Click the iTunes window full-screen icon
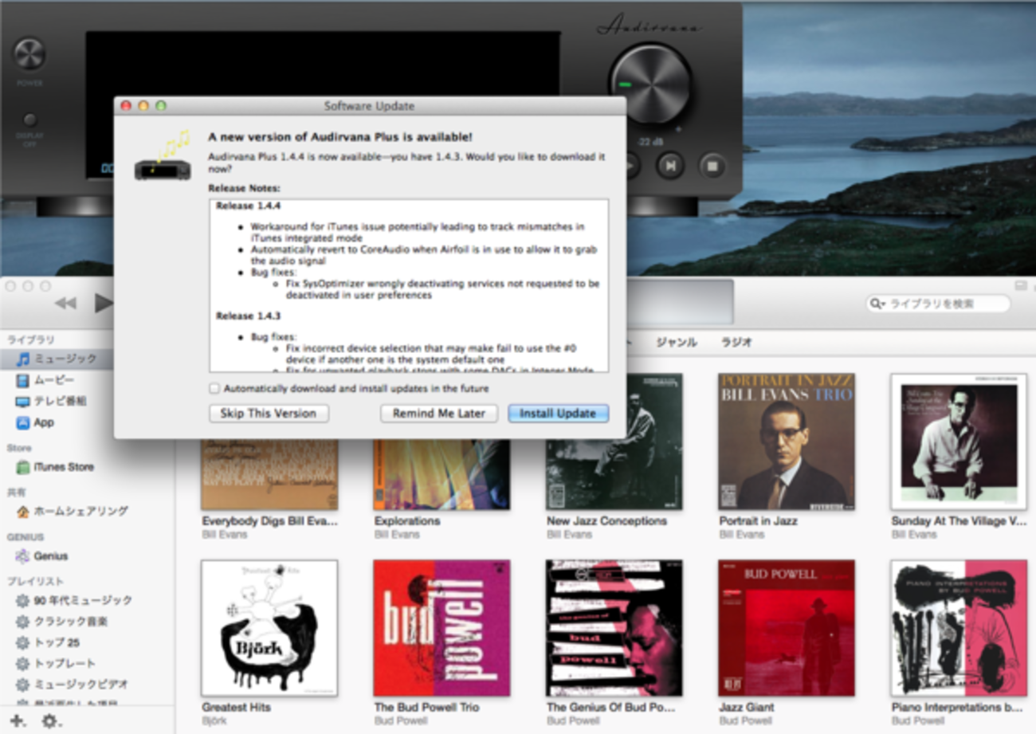Image resolution: width=1036 pixels, height=734 pixels. coord(1021,285)
